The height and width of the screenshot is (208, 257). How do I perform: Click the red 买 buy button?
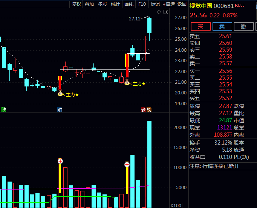201,26
